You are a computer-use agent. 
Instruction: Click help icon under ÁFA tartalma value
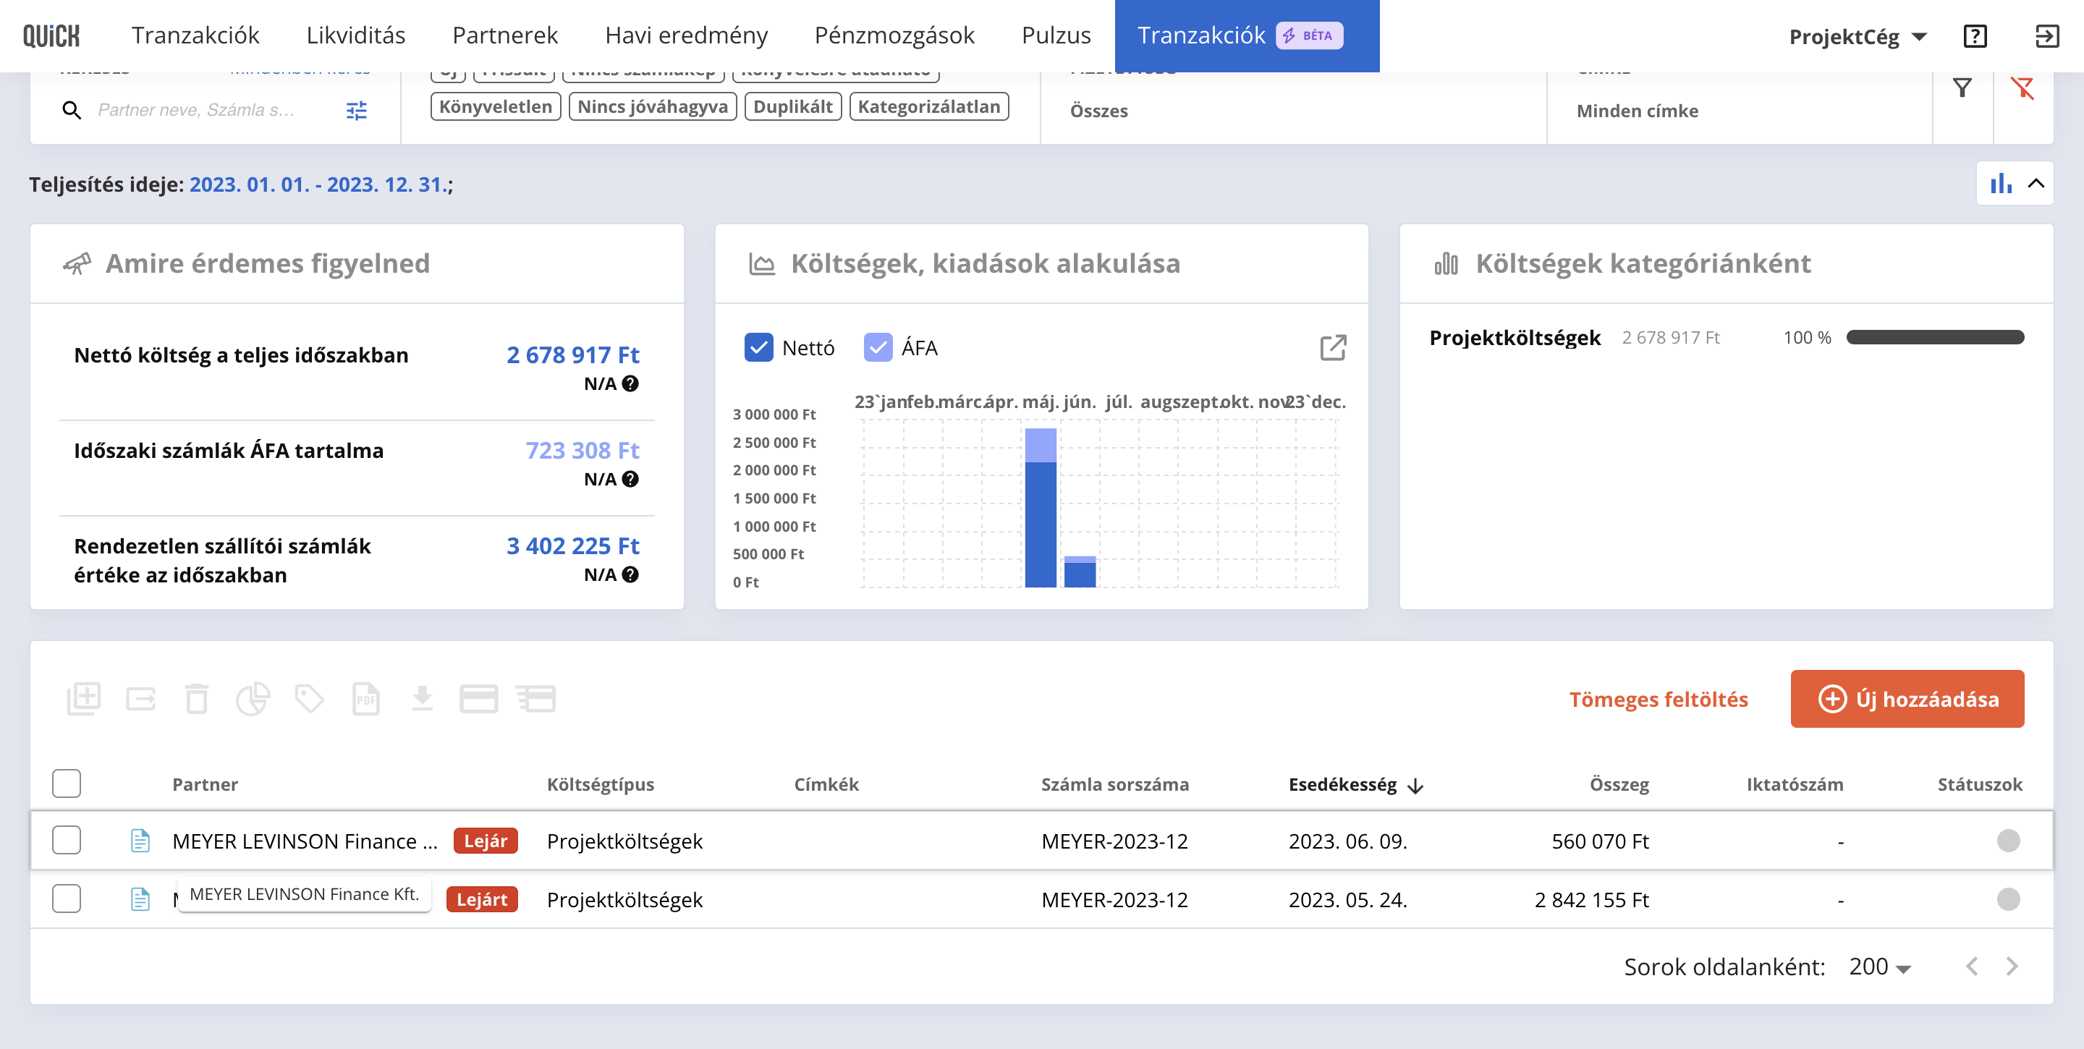point(630,480)
